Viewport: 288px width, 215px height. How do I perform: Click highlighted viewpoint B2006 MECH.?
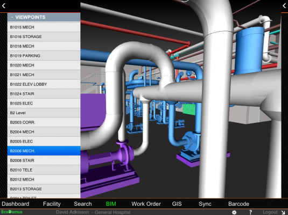click(44, 151)
